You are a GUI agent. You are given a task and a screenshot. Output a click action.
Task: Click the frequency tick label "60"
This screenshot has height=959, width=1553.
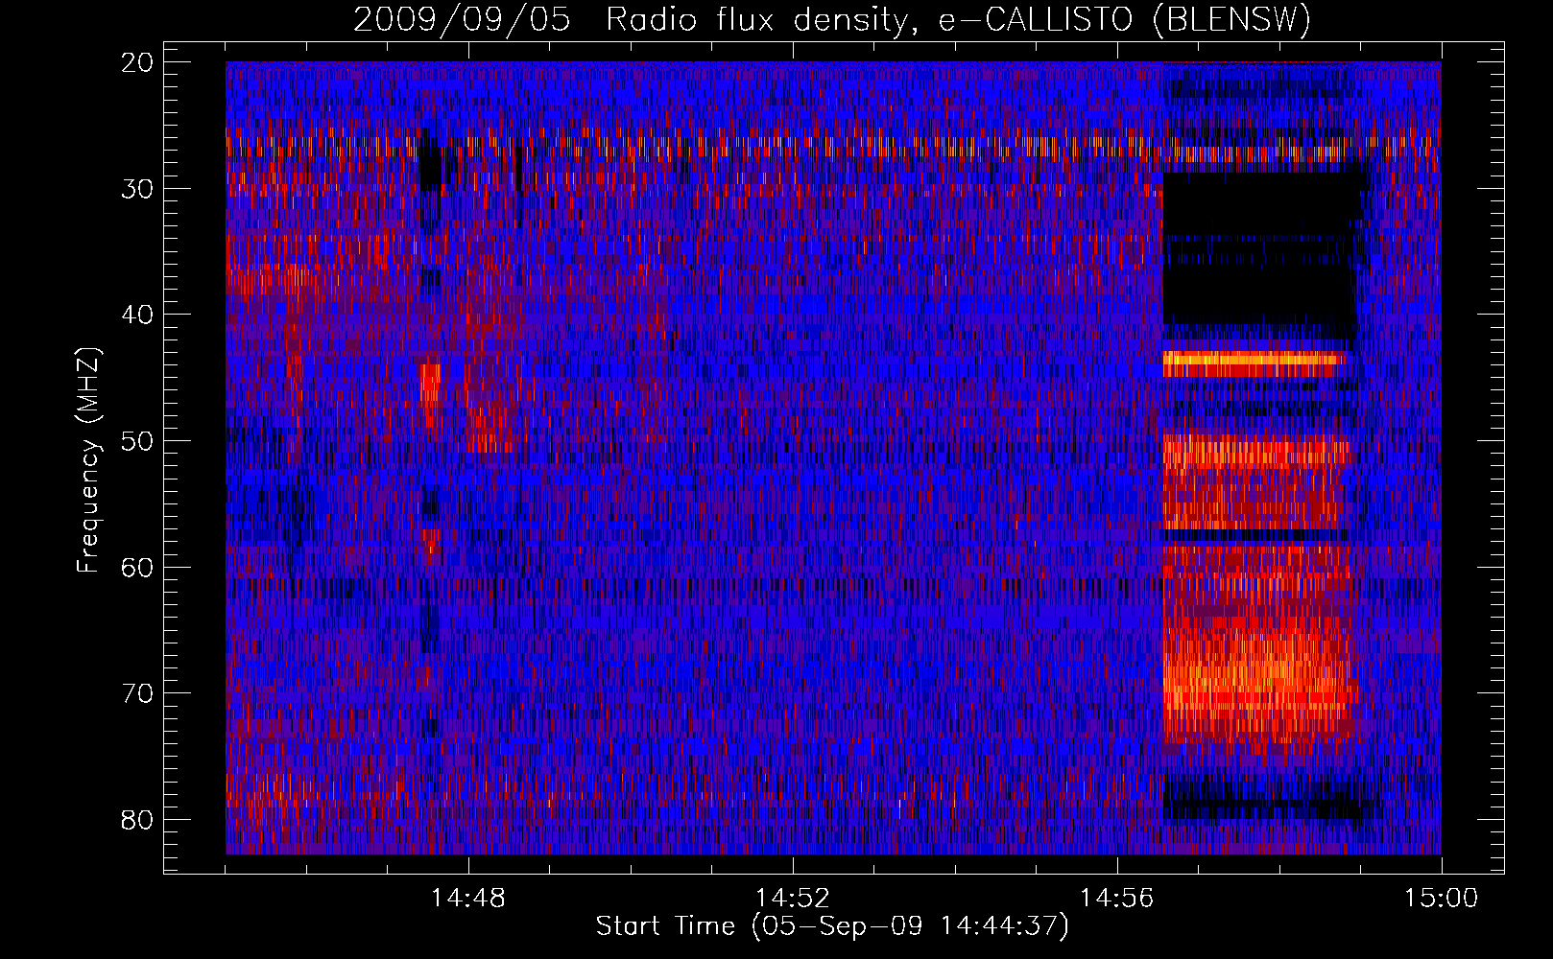point(138,567)
